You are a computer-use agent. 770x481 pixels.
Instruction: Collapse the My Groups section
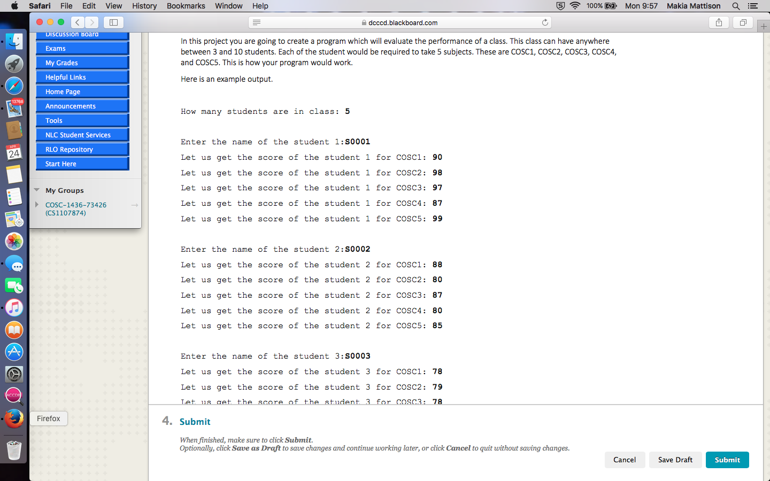pyautogui.click(x=37, y=190)
